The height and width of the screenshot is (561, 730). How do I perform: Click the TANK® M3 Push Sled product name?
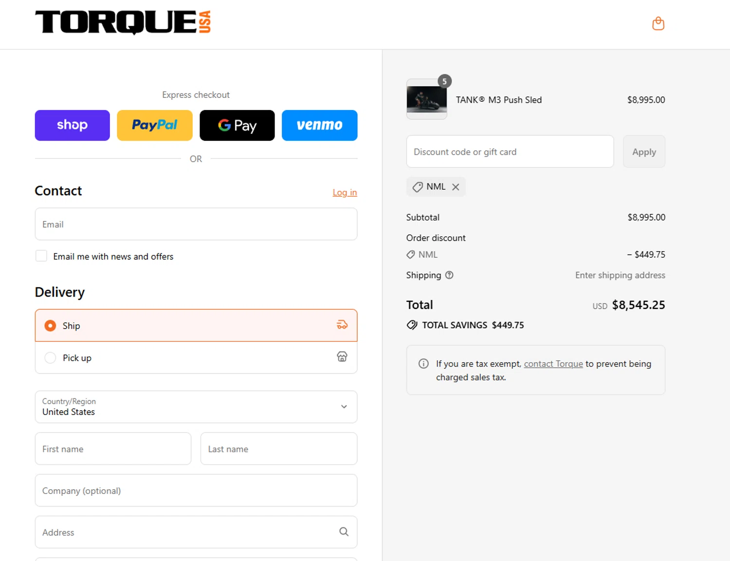(x=499, y=100)
